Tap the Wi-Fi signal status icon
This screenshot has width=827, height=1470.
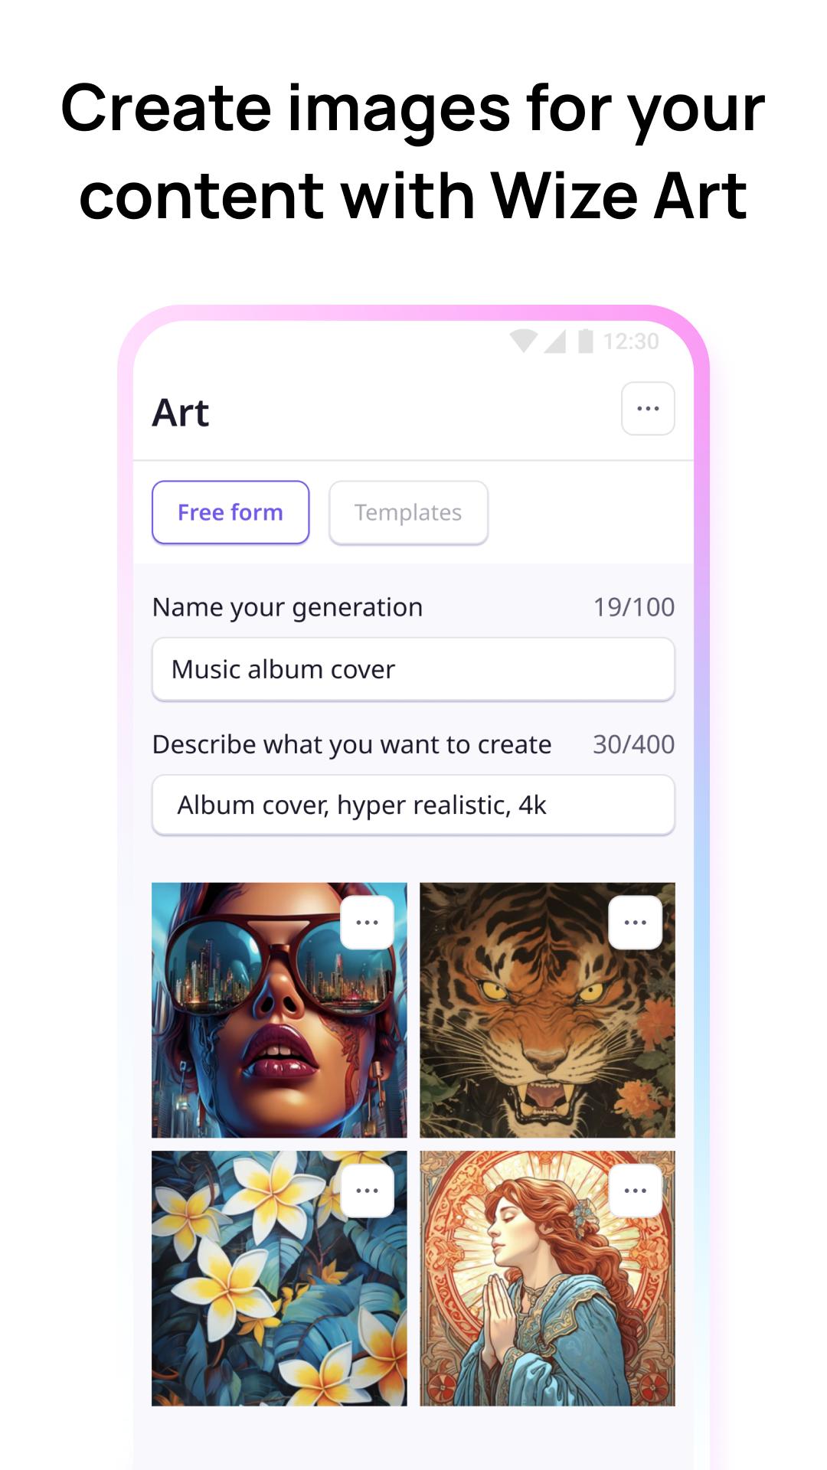[x=524, y=341]
